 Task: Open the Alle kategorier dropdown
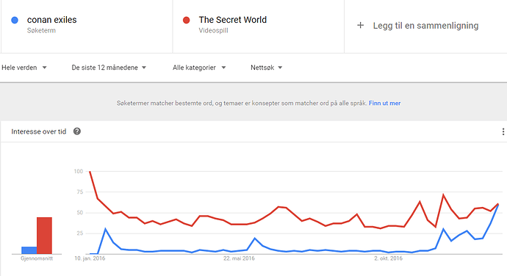199,68
